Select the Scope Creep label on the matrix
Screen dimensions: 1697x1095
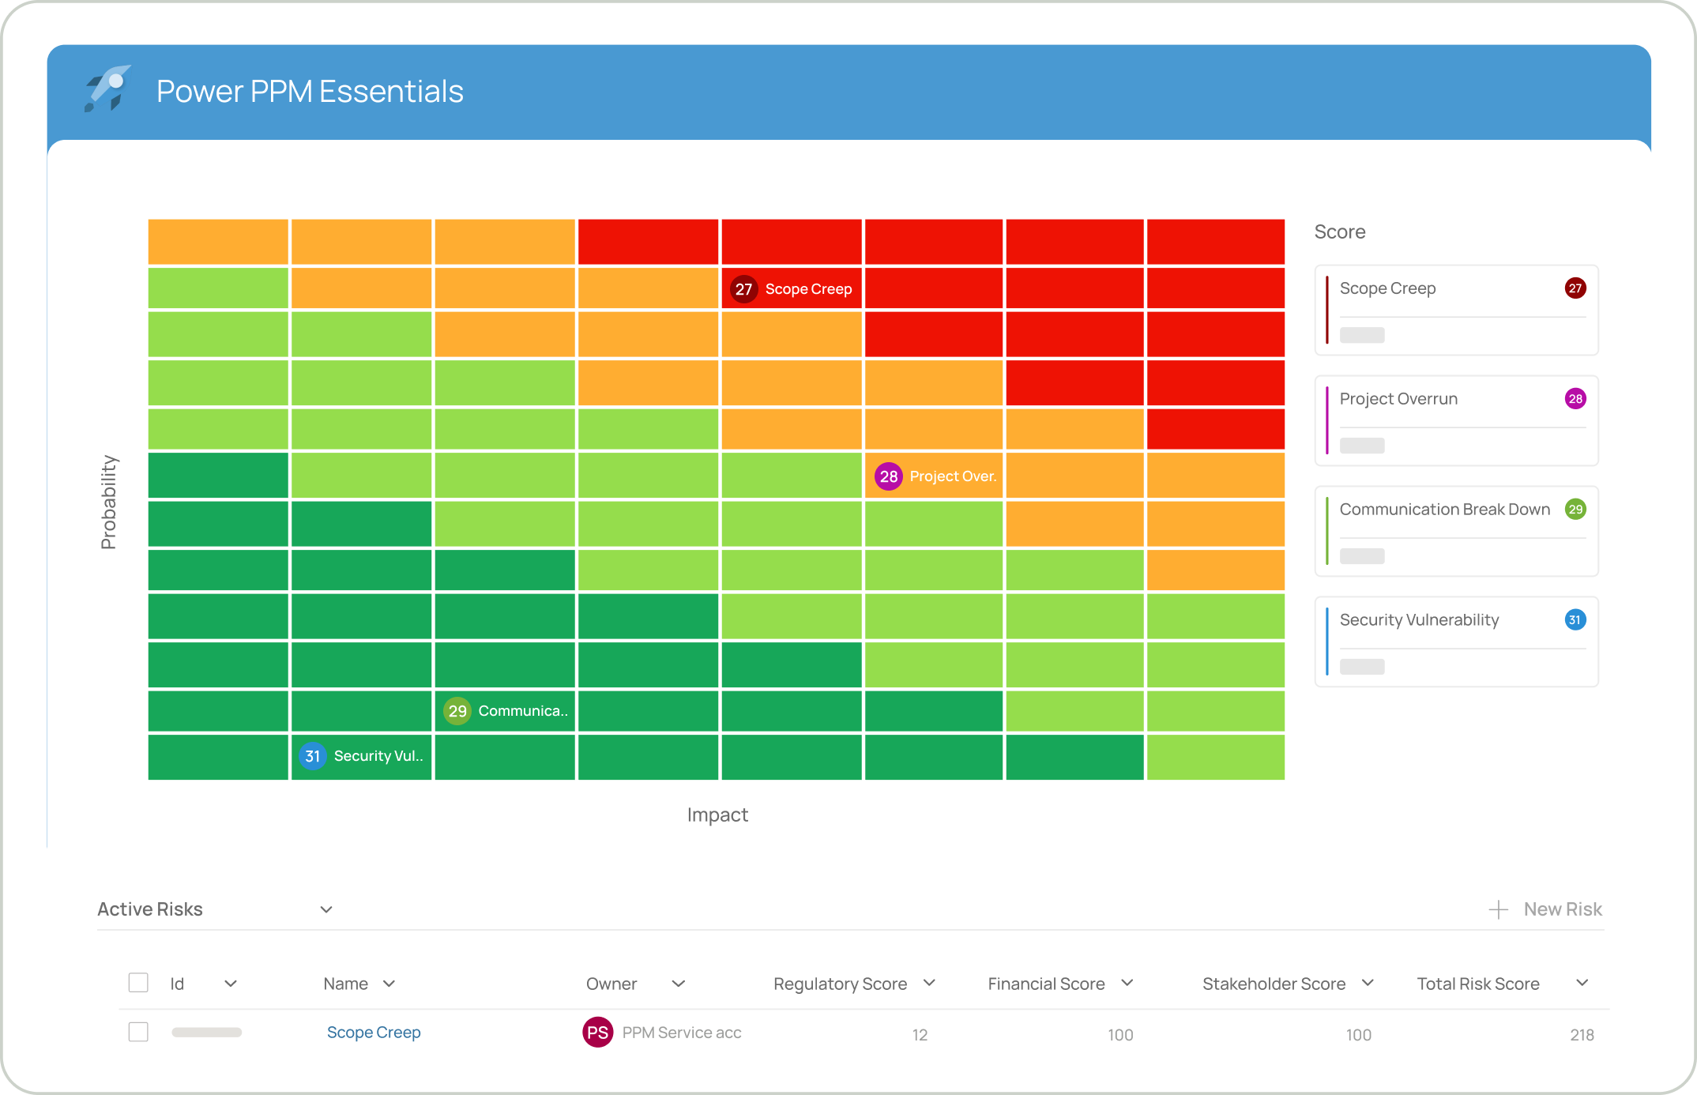[x=808, y=289]
